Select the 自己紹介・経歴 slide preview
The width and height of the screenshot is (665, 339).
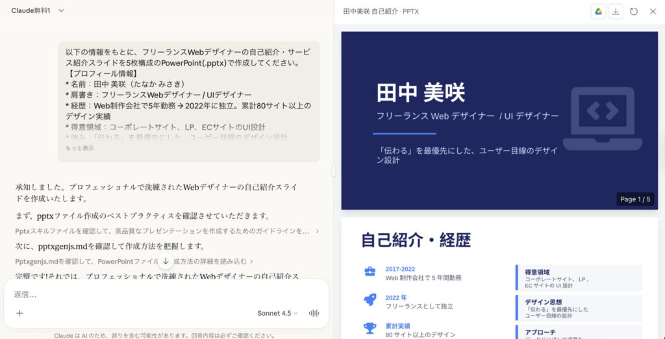[x=499, y=279]
